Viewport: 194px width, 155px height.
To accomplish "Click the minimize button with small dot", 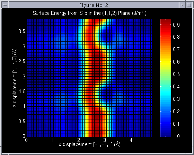I will 182,5.
